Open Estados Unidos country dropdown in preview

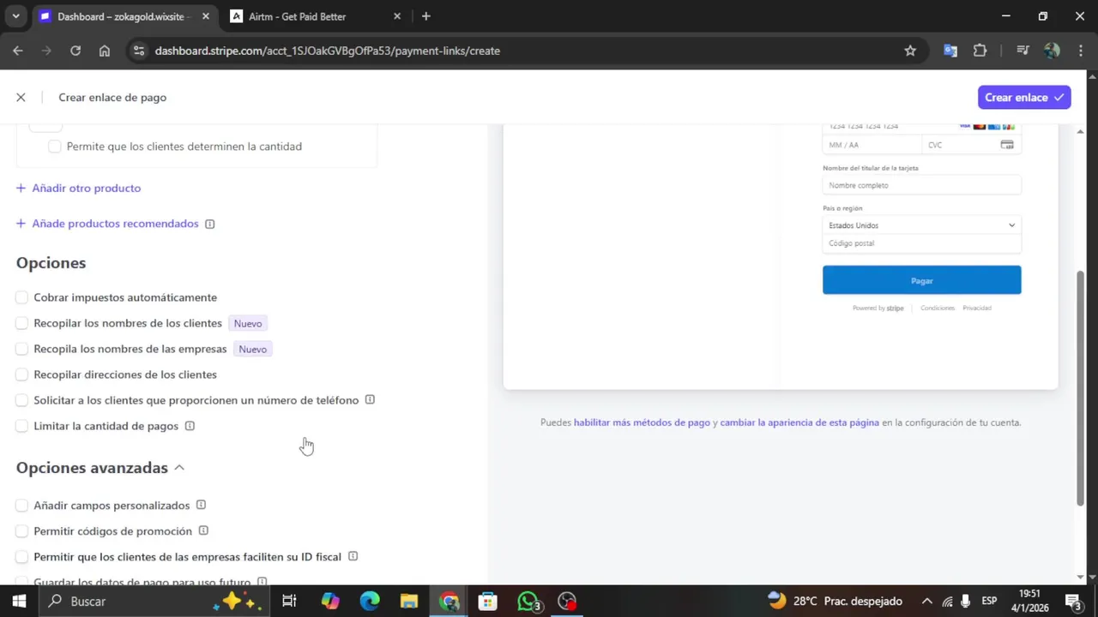coord(921,225)
